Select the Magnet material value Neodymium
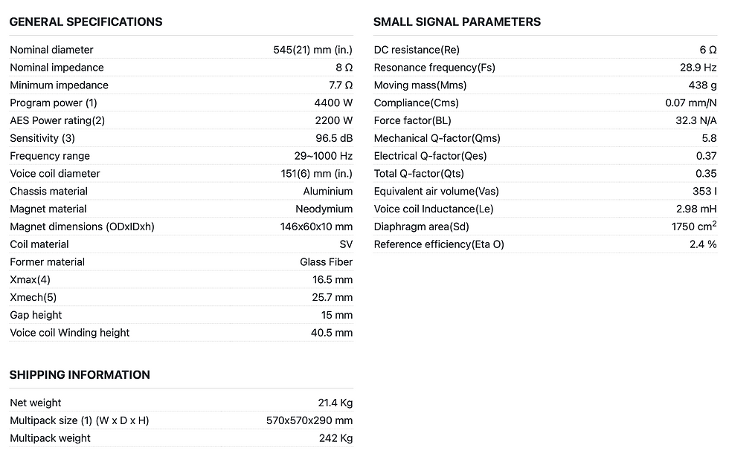 click(324, 209)
